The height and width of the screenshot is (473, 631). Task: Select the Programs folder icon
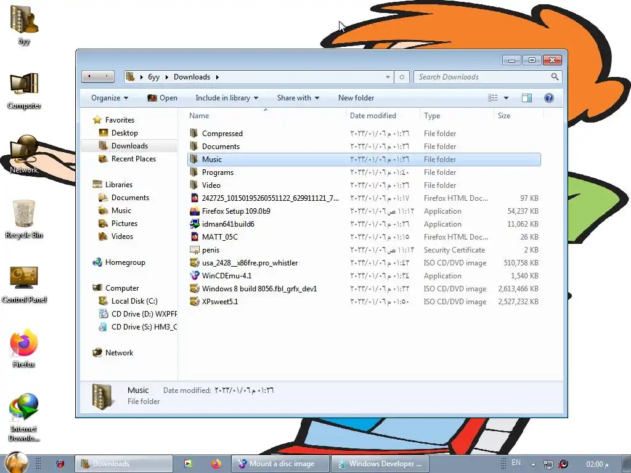click(194, 172)
